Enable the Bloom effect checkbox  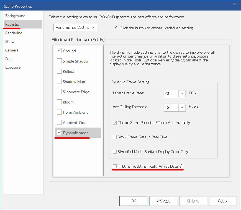point(59,102)
